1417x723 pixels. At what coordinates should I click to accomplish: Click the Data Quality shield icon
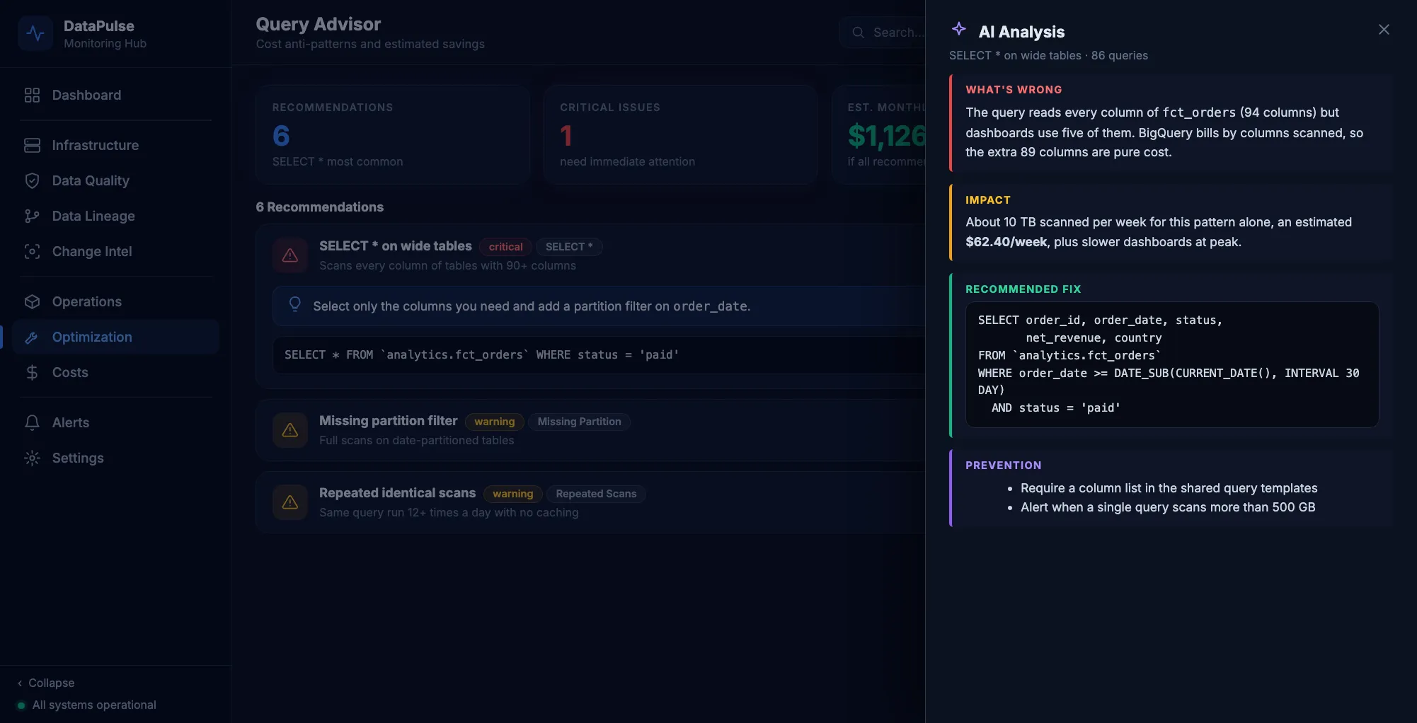point(32,180)
